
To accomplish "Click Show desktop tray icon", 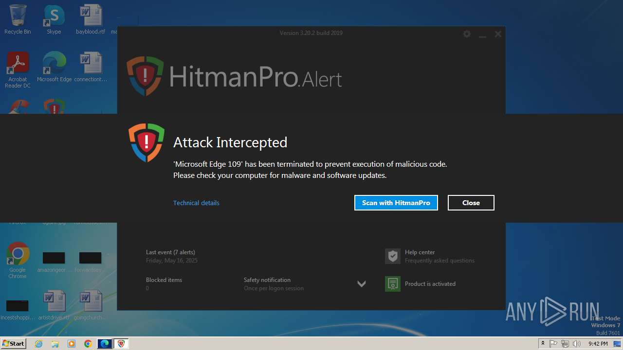I will [x=617, y=344].
